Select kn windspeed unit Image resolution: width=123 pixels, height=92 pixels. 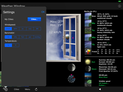tap(23, 29)
